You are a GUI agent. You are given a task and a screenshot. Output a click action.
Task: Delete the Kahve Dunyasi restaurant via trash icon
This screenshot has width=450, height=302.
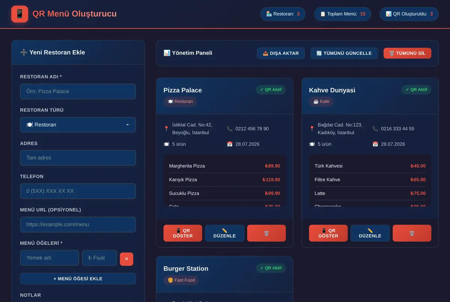click(412, 233)
